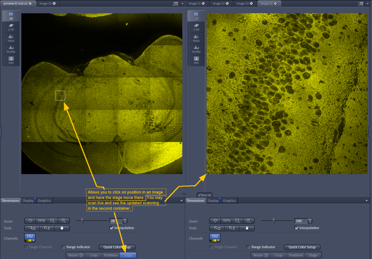Switch to 2.5D view in right container
This screenshot has width=372, height=259.
pos(196,27)
